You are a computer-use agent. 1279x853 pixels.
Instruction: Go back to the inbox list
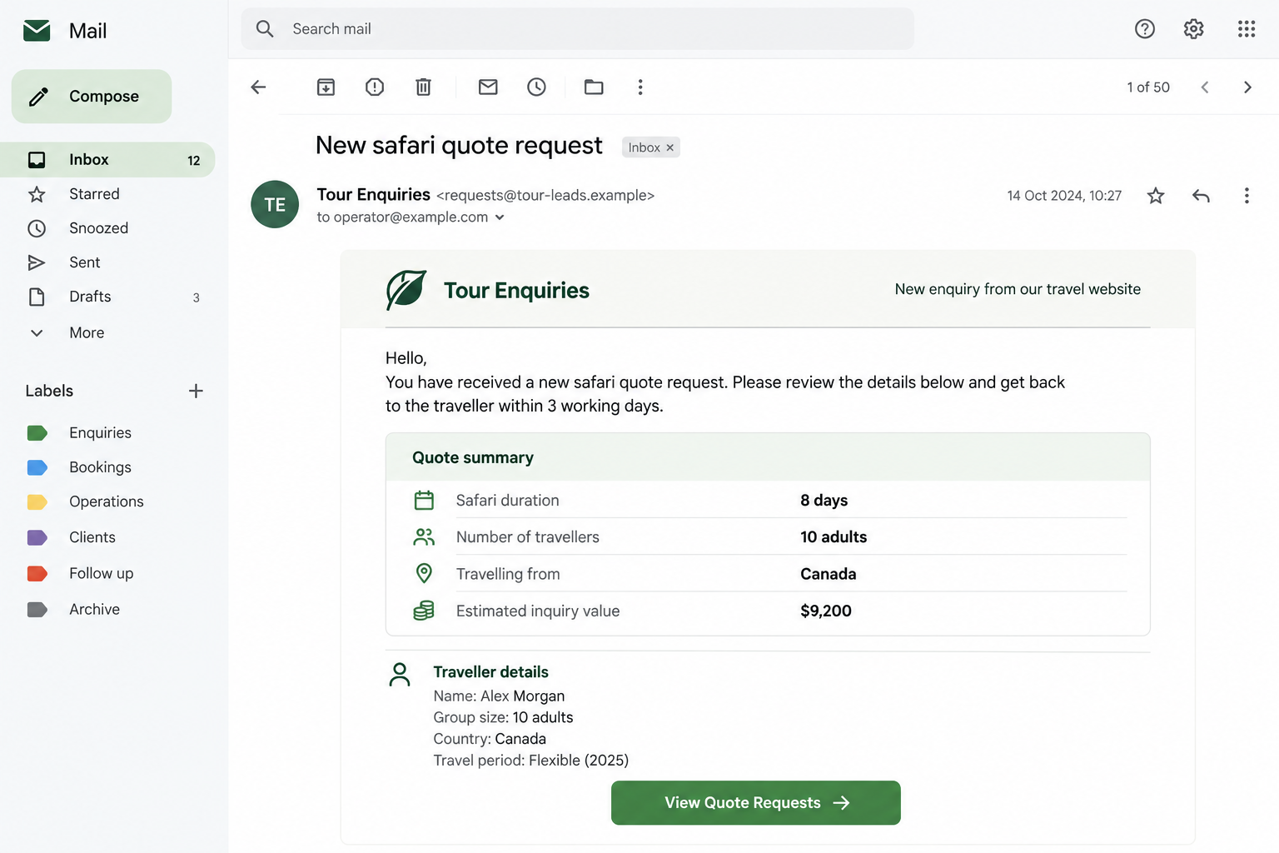coord(258,87)
